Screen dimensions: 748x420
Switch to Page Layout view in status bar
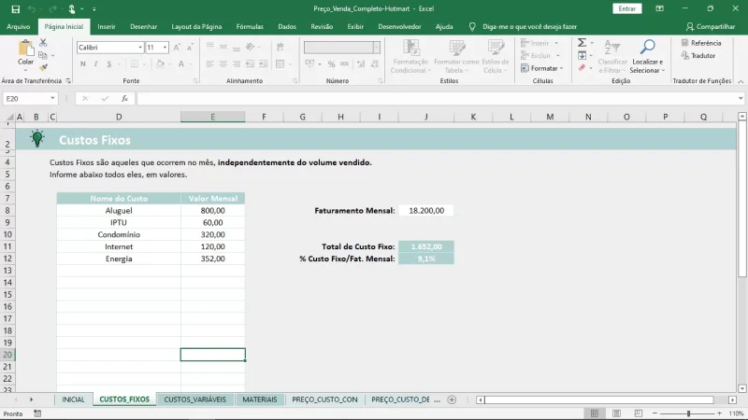pos(617,413)
